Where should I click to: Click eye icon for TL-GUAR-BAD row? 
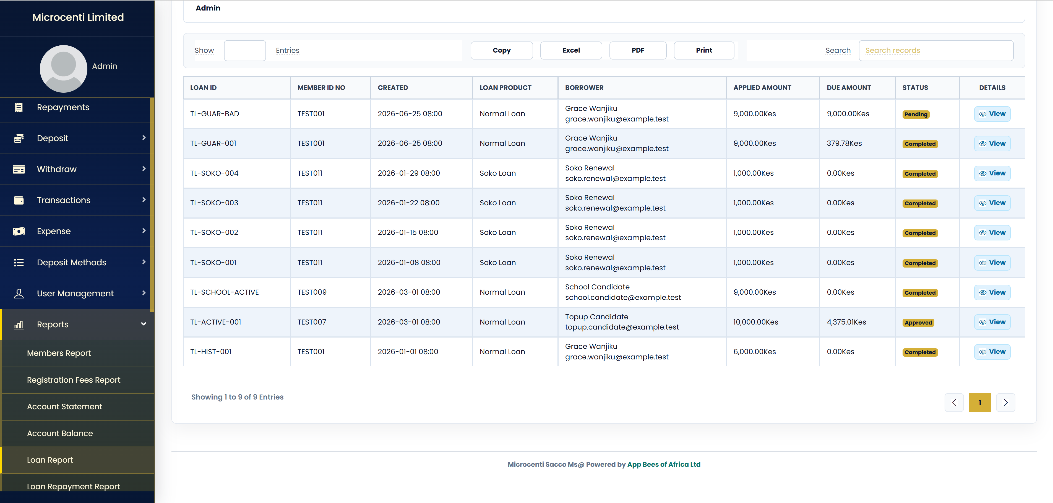click(x=983, y=114)
